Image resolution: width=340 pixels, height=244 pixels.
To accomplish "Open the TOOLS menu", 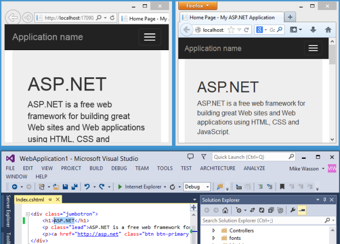I will click(165, 168).
